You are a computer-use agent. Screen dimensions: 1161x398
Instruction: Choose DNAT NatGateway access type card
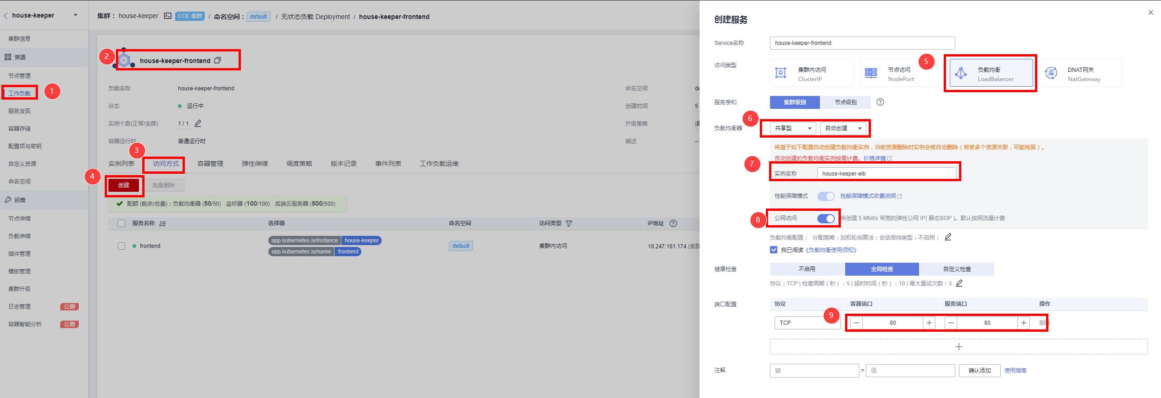click(x=1081, y=73)
